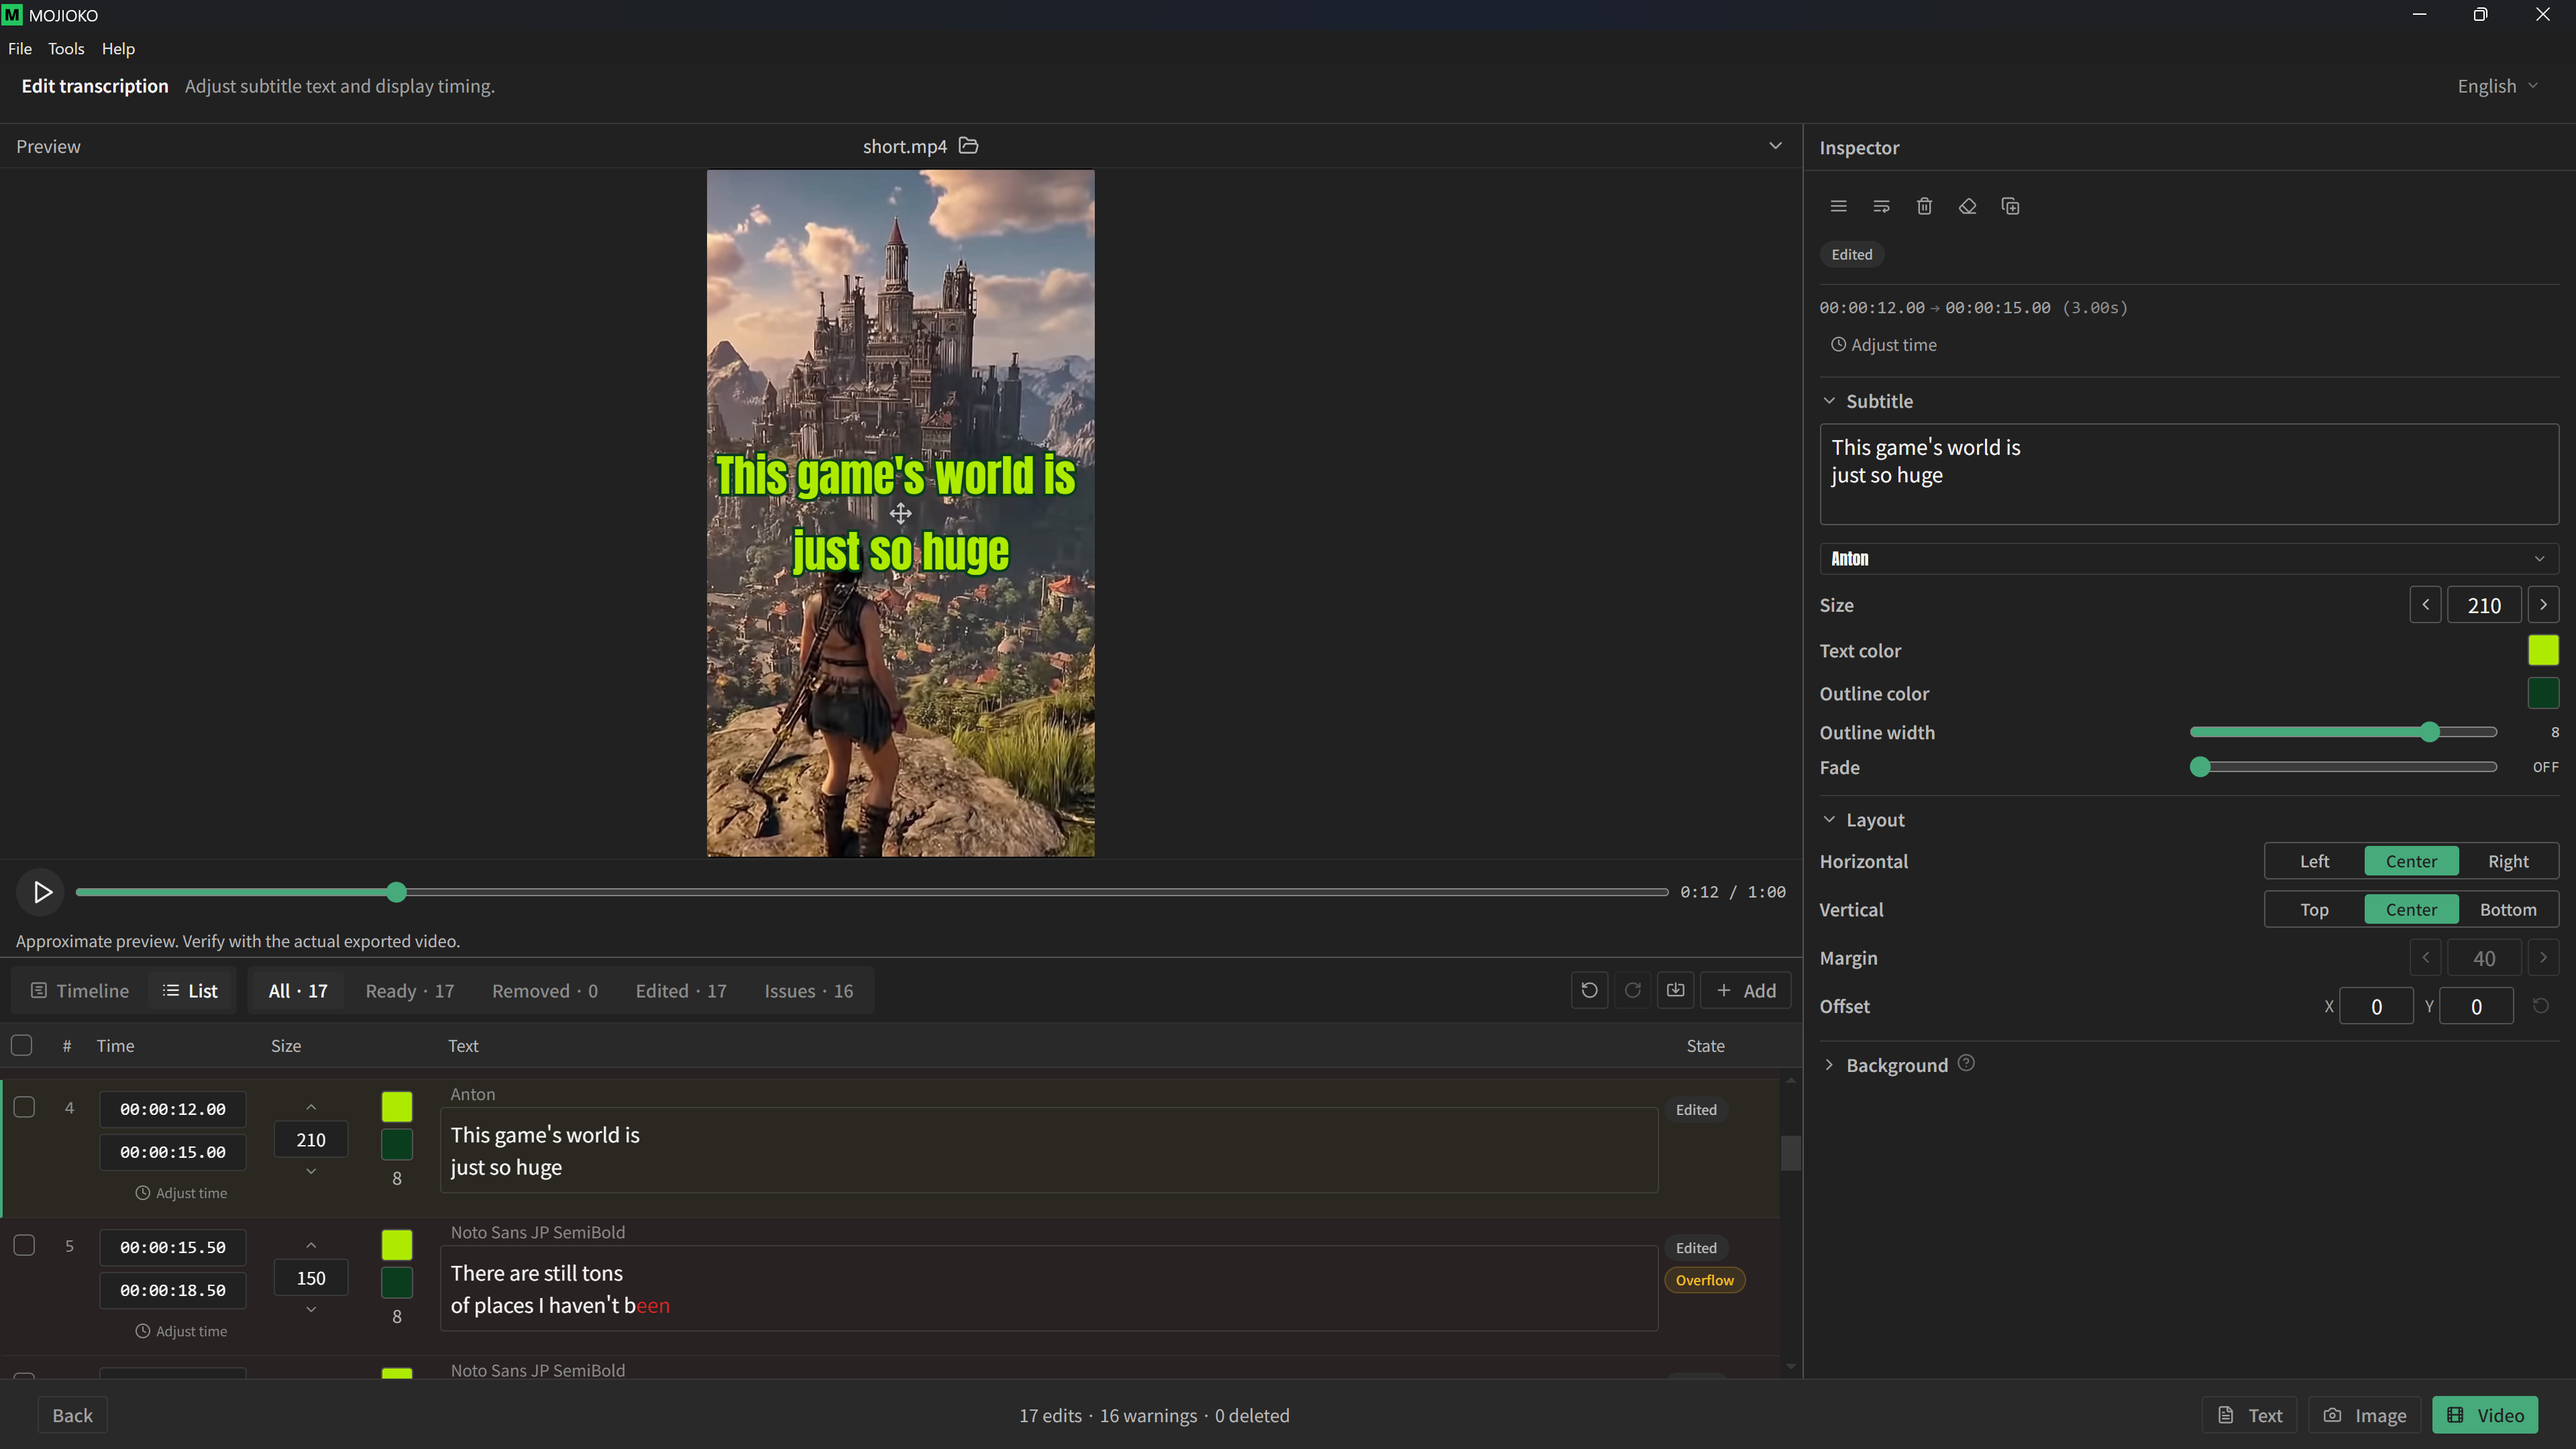Open the File menu
Screen dimensions: 2576x1449
(20, 49)
